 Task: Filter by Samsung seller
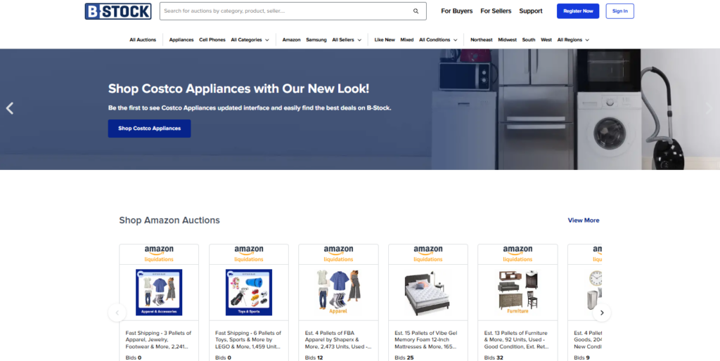316,40
